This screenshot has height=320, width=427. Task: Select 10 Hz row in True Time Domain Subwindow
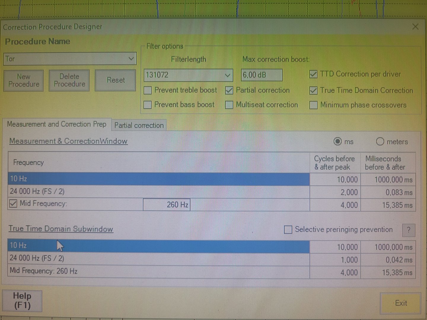click(x=159, y=246)
